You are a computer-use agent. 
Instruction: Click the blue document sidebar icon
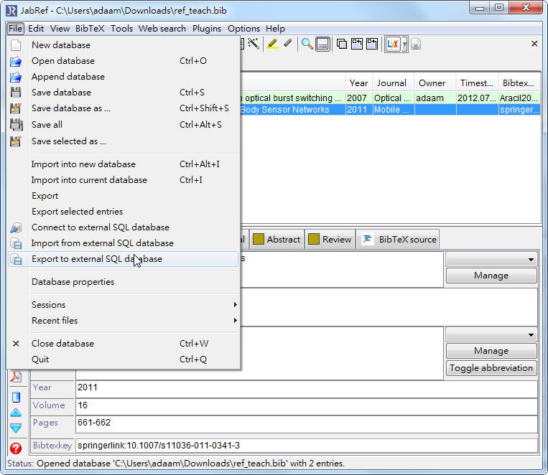tap(16, 397)
